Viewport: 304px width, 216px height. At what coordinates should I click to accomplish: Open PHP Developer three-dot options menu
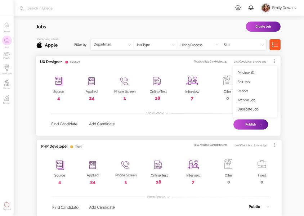[x=274, y=145]
